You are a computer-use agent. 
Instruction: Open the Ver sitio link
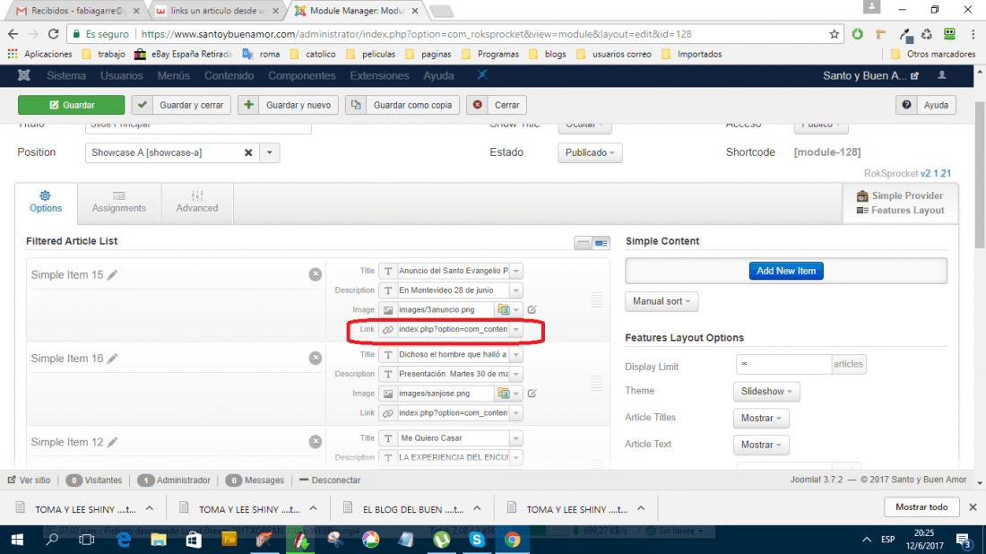point(29,480)
